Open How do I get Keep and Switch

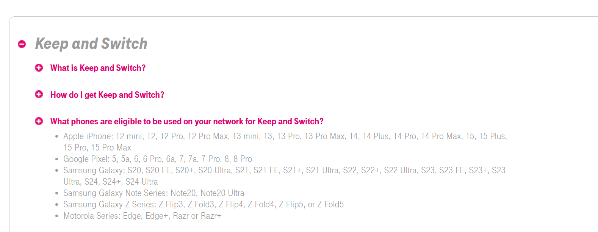tap(107, 95)
